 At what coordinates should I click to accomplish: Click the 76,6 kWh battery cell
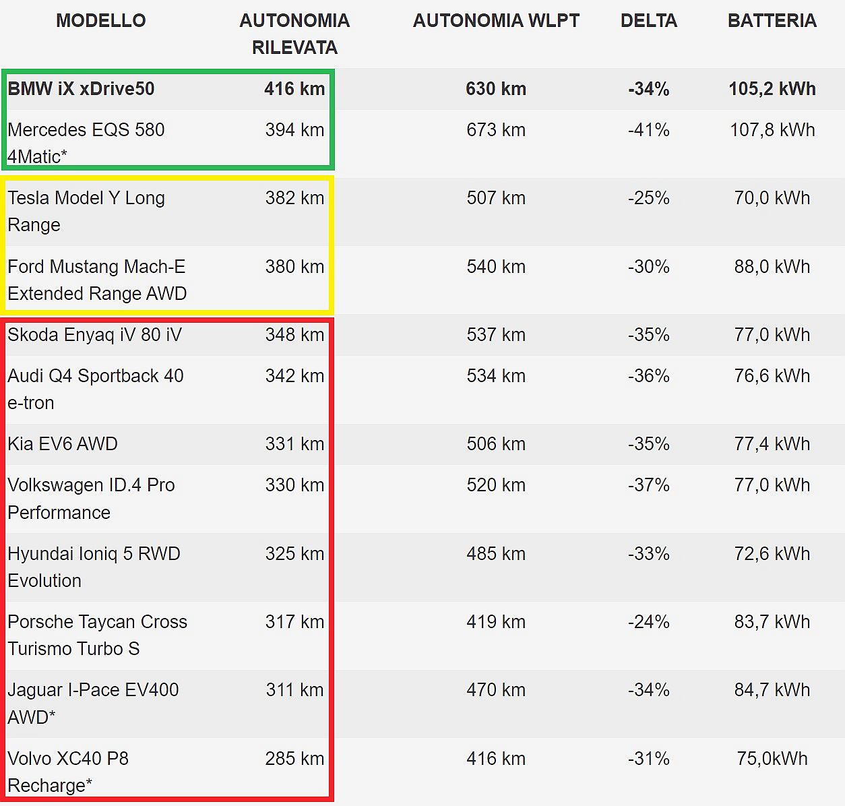point(772,375)
